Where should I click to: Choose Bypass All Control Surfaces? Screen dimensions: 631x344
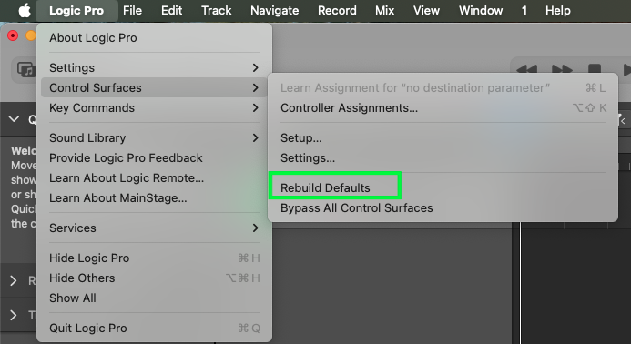357,208
